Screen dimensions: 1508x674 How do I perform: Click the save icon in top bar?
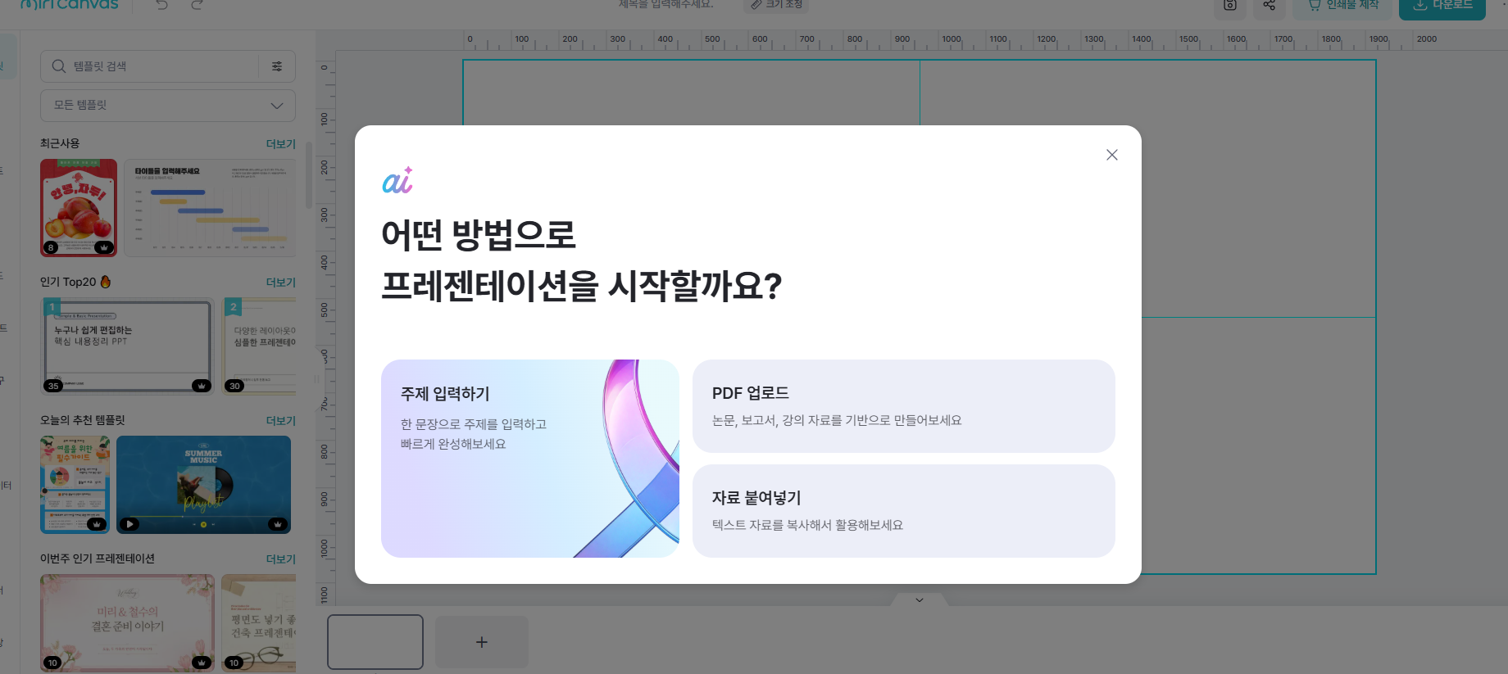pyautogui.click(x=1230, y=6)
